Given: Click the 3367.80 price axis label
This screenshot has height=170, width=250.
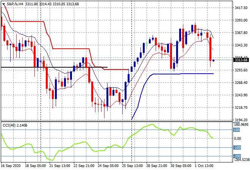Looking at the screenshot, I should (x=241, y=32).
